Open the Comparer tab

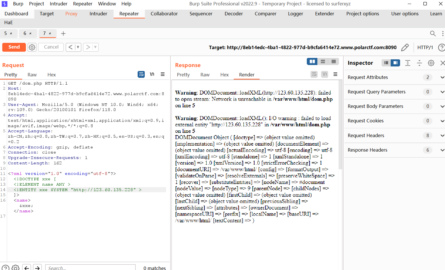point(266,14)
